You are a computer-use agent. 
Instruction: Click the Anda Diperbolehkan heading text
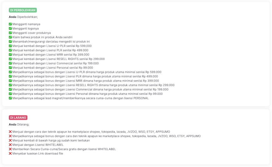pos(23,17)
